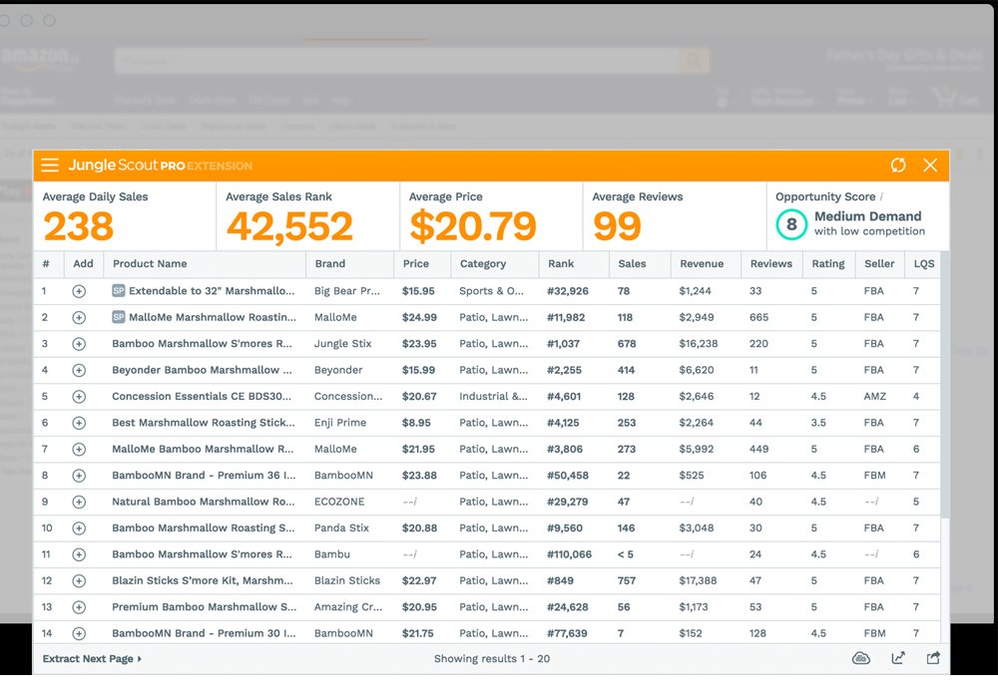Open Natural Bamboo Marshmallow Ro... product name
Image resolution: width=998 pixels, height=698 pixels.
pos(204,503)
